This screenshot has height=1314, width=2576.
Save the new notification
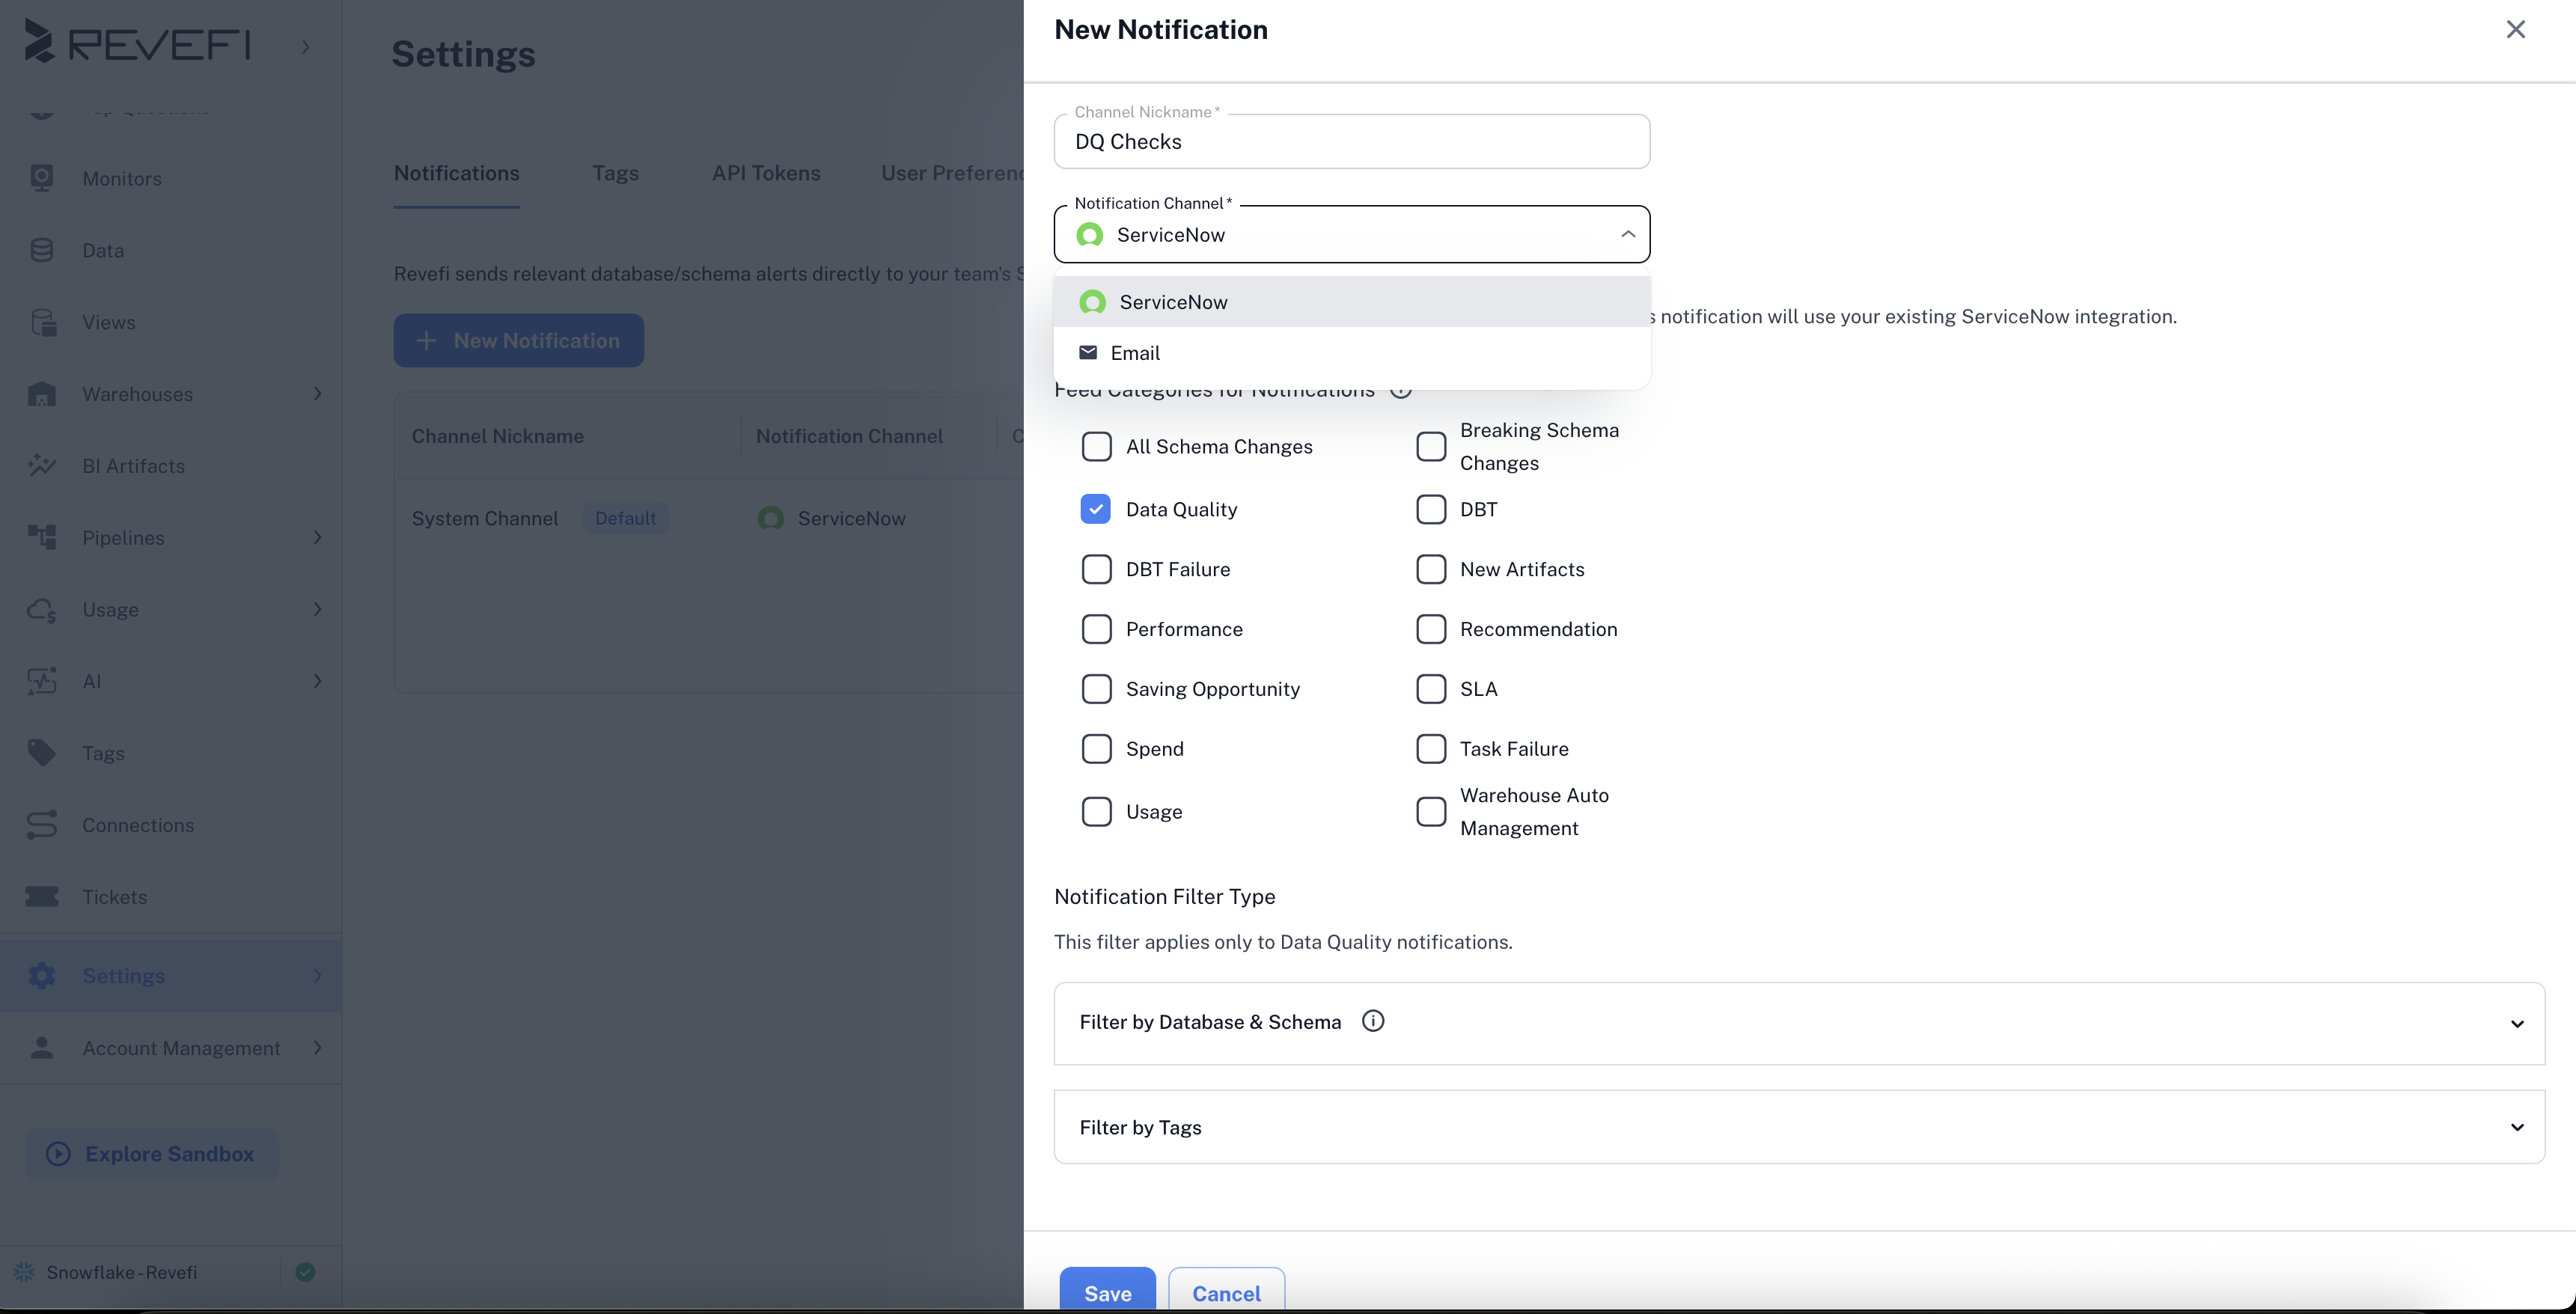1107,1292
